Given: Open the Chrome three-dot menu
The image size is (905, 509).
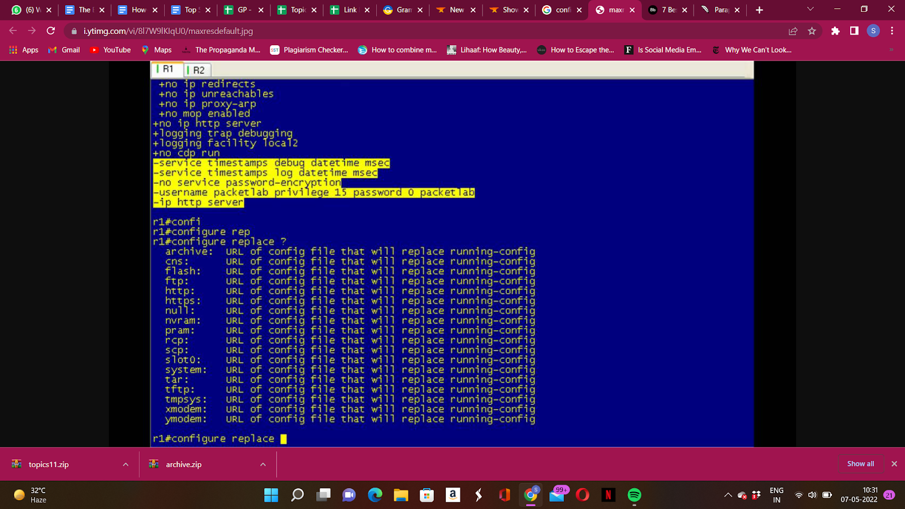Looking at the screenshot, I should coord(892,31).
